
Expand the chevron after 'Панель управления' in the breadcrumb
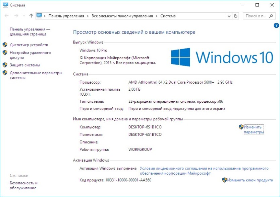[x=88, y=16]
